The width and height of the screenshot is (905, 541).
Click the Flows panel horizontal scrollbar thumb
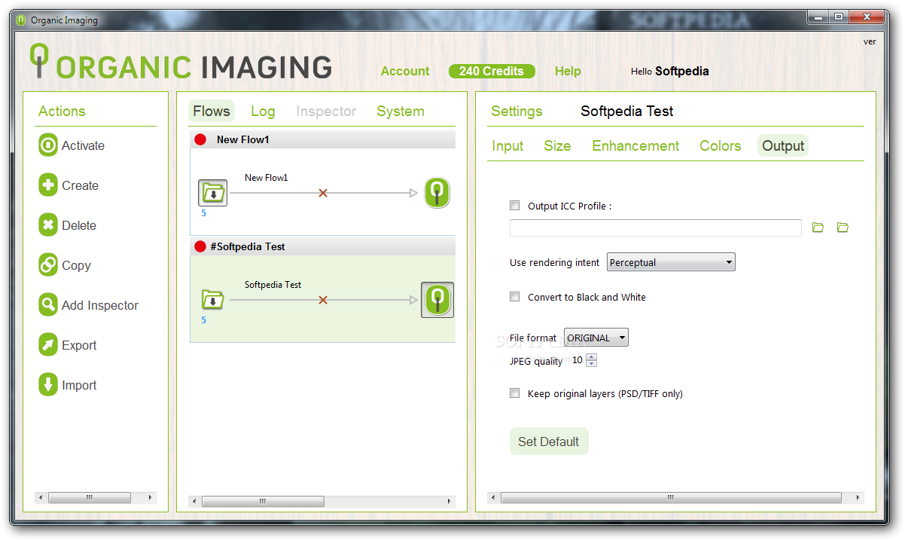(263, 501)
